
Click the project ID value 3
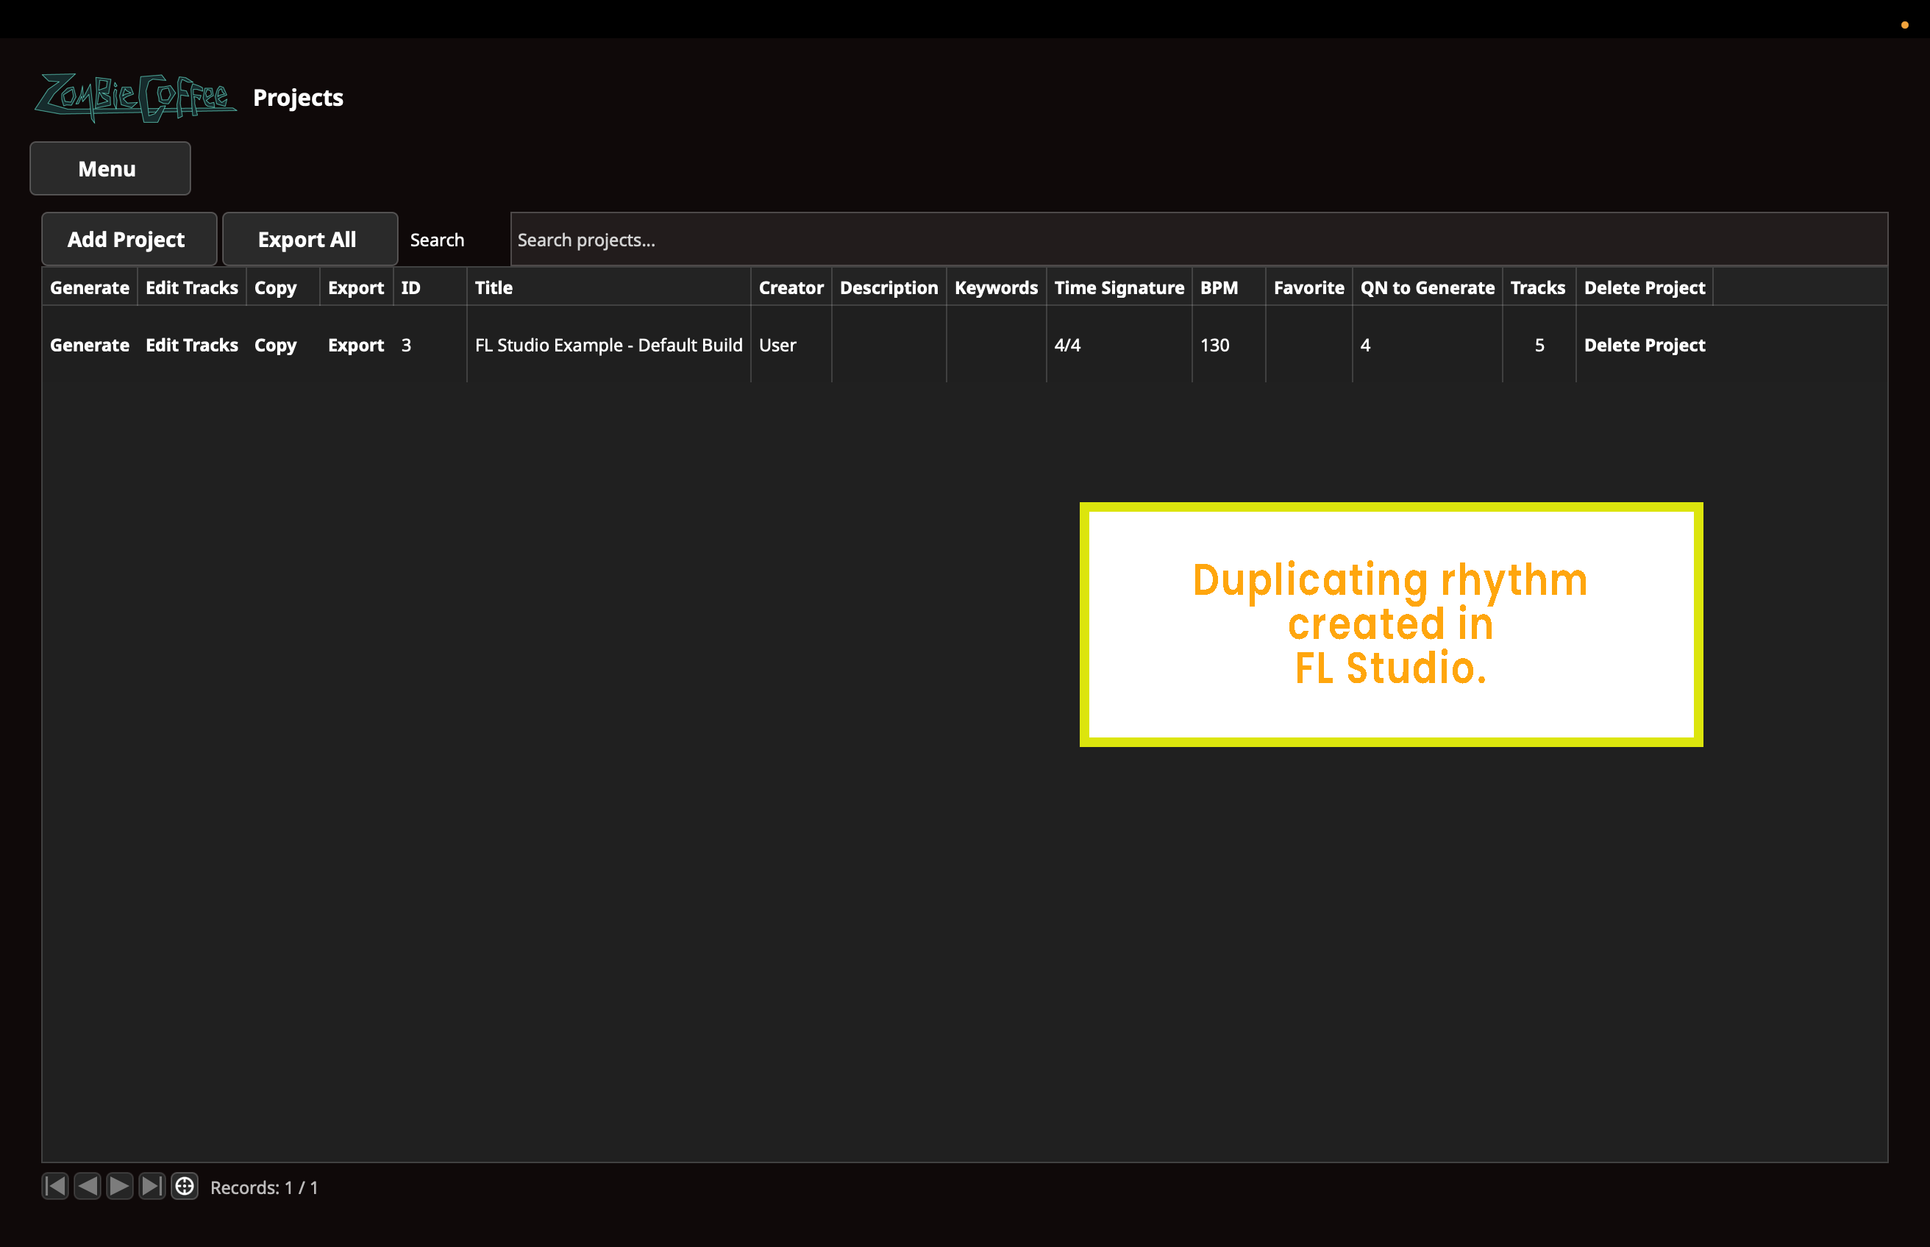point(406,345)
